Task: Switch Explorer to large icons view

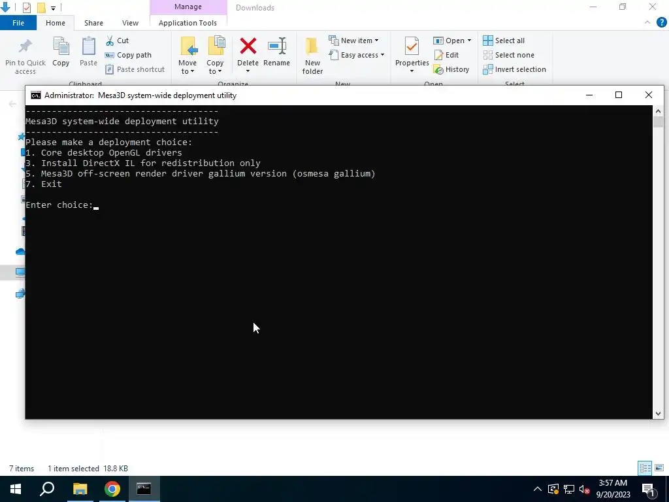Action: point(659,468)
